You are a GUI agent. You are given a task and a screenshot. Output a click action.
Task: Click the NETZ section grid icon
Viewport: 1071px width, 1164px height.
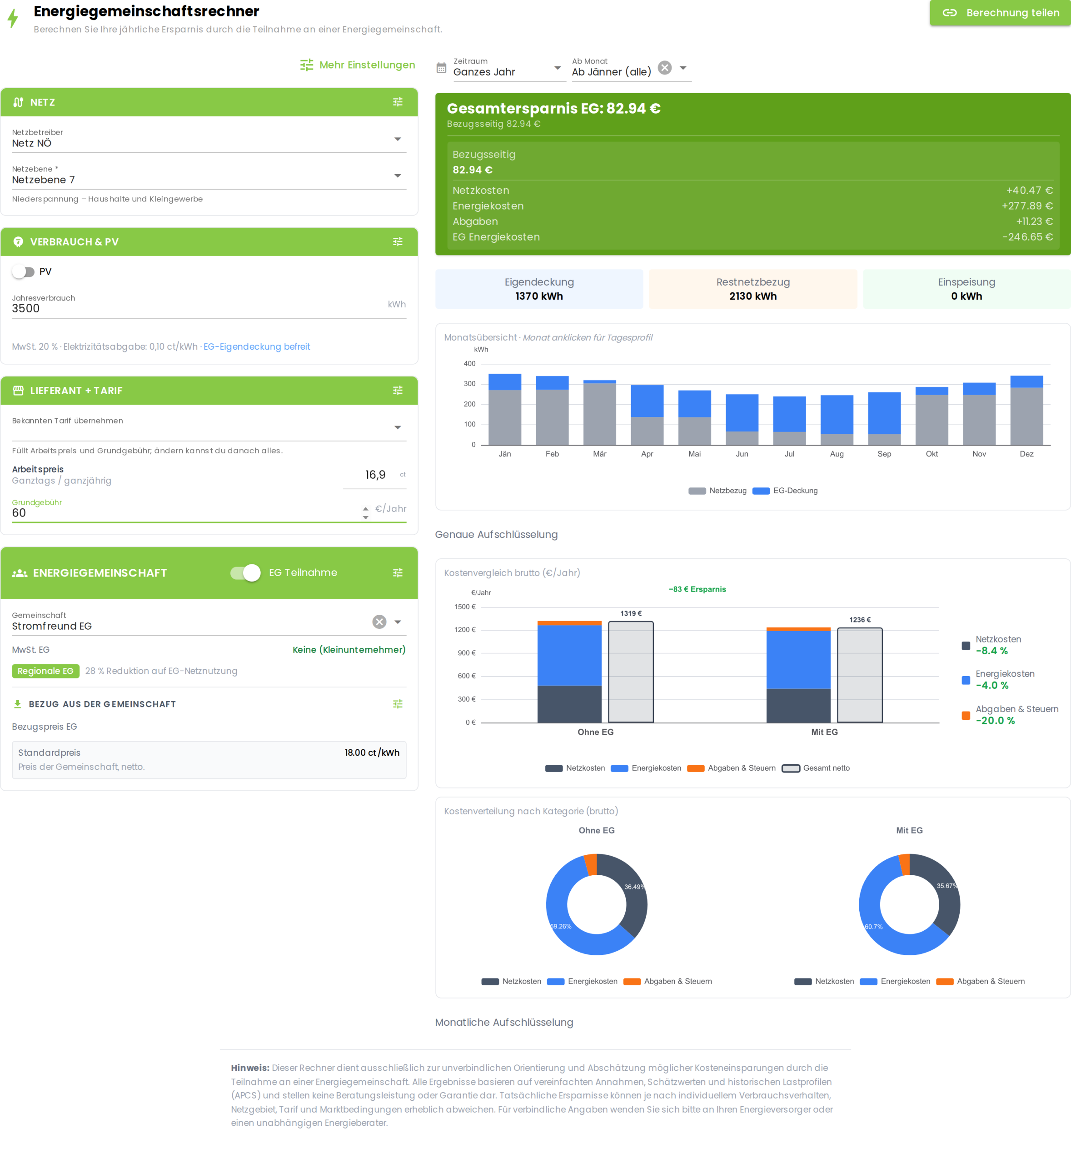(19, 102)
